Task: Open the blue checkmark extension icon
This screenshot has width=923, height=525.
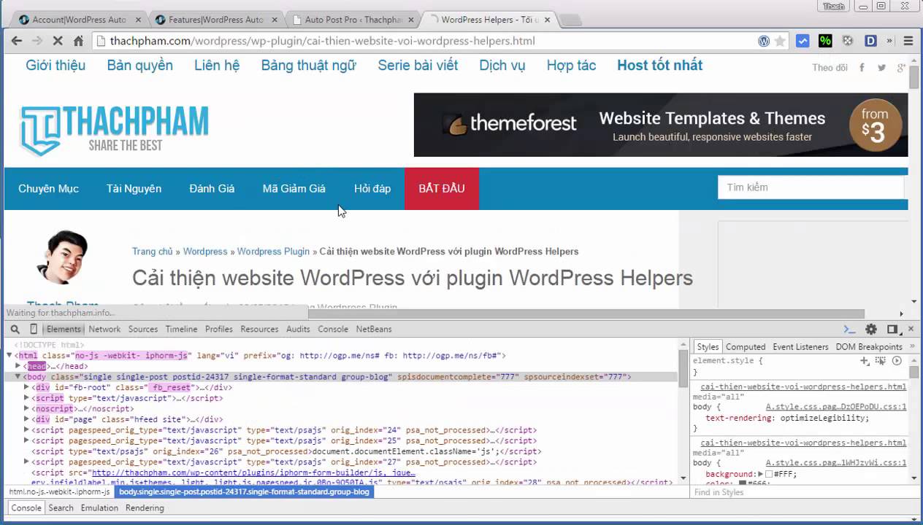Action: point(803,41)
